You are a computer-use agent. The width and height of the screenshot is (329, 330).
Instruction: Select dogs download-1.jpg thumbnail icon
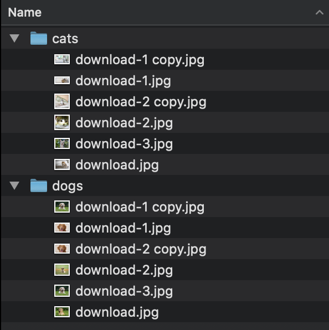(62, 228)
